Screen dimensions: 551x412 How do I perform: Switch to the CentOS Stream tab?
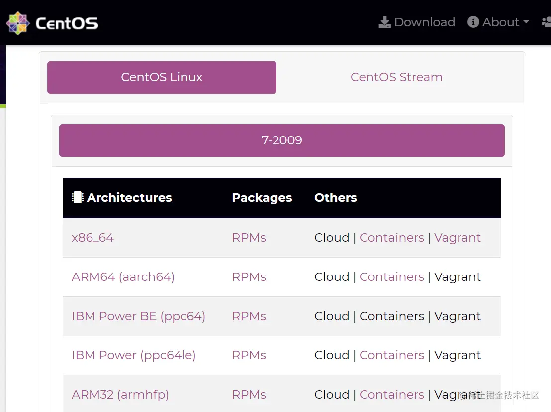tap(396, 77)
